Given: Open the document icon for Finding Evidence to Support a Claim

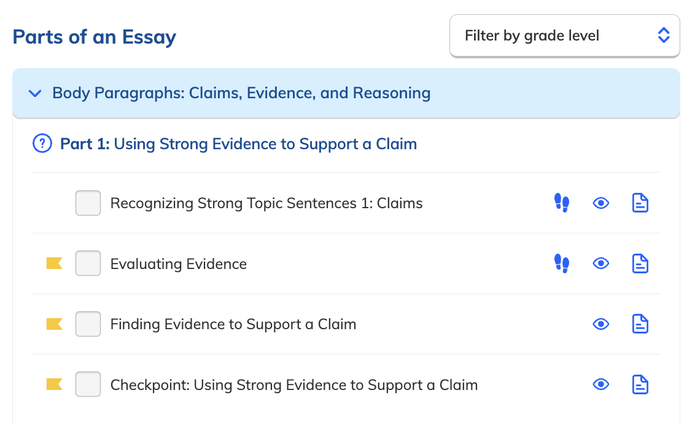Looking at the screenshot, I should coord(640,324).
